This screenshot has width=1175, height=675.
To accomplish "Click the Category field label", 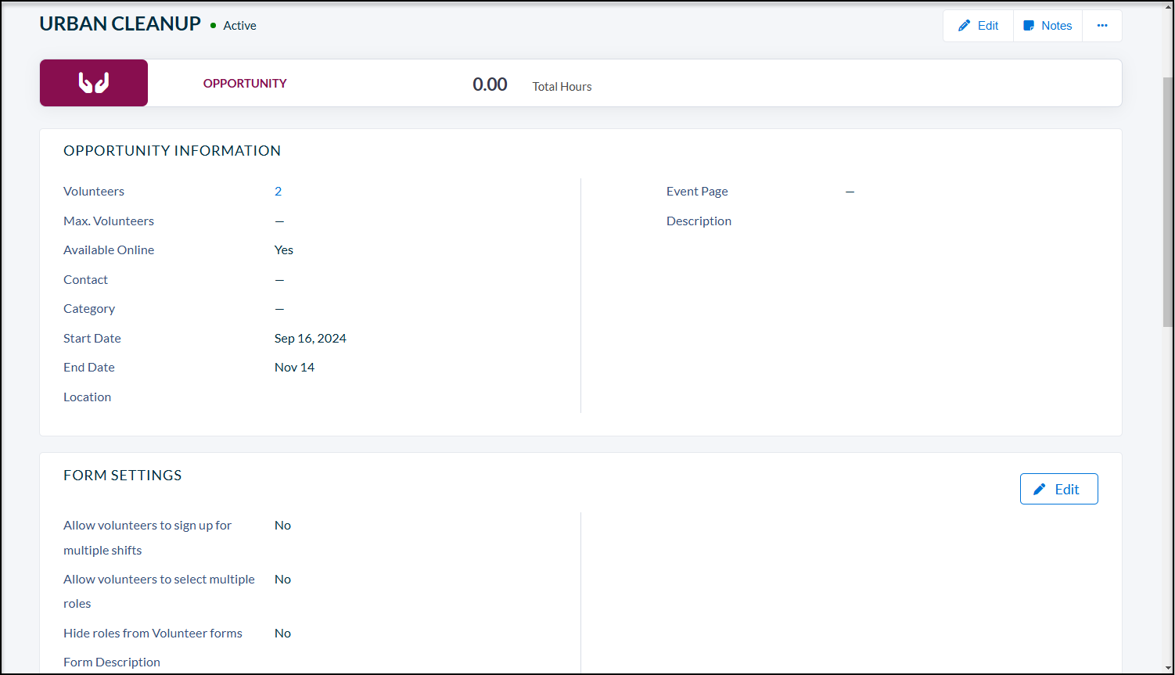I will tap(89, 309).
